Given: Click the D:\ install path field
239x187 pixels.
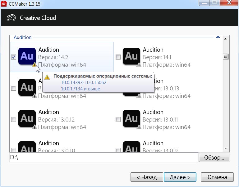Looking at the screenshot, I should click(x=104, y=157).
